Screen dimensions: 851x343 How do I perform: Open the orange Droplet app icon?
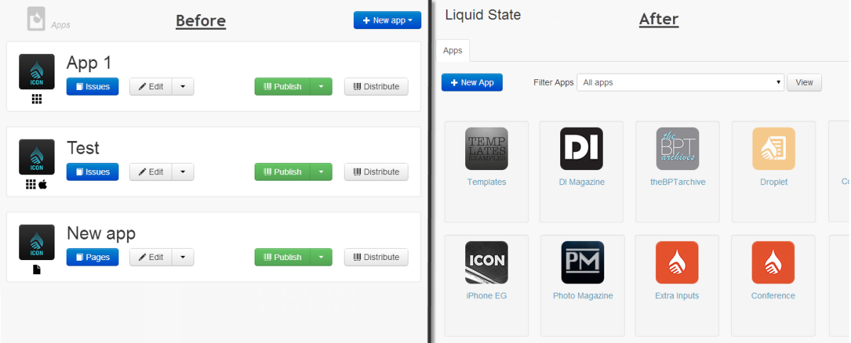[x=774, y=149]
